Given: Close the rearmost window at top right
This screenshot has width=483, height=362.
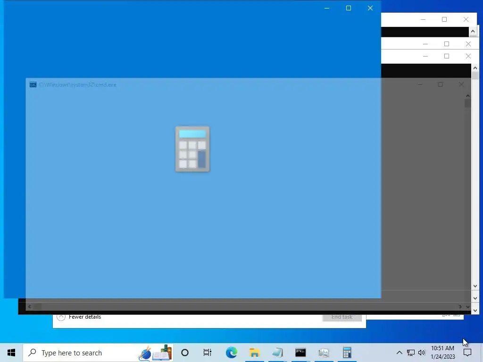Looking at the screenshot, I should point(466,19).
